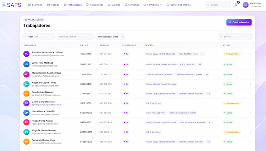
Task: Click Fernando Blanco's FB avatar
Action: tap(26, 141)
